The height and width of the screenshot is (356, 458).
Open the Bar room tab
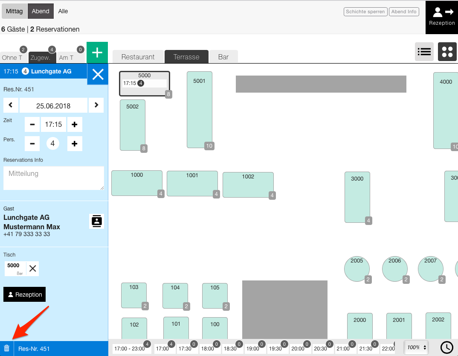pos(223,57)
